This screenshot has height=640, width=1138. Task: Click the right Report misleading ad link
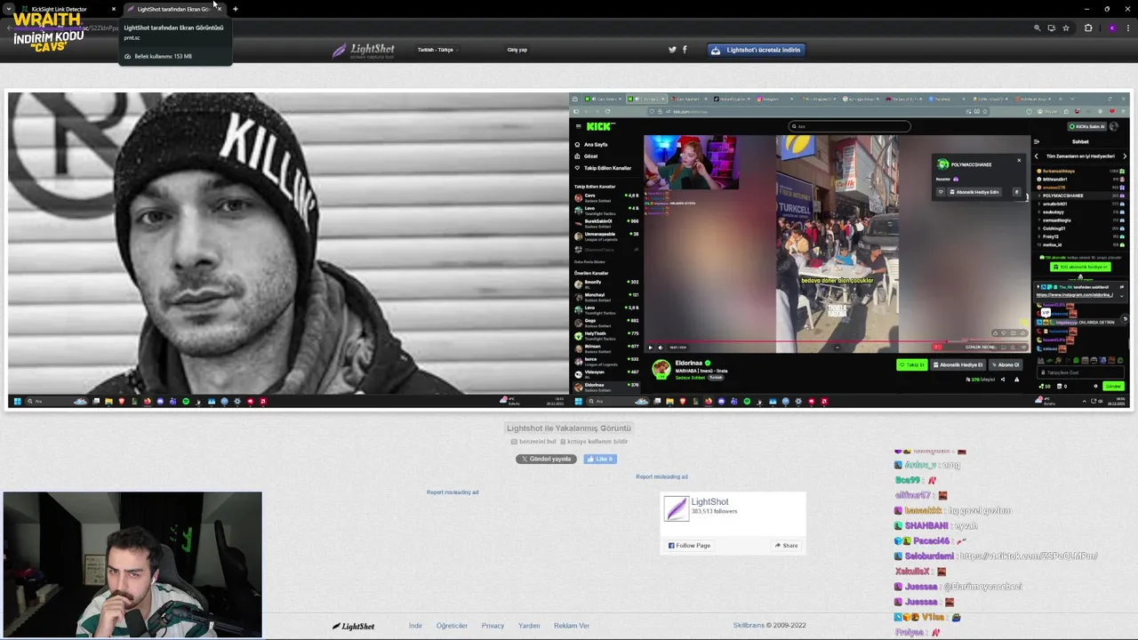click(661, 476)
